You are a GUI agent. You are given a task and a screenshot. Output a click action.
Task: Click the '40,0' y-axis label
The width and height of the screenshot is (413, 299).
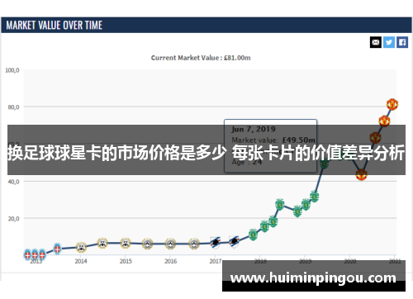[x=13, y=182]
